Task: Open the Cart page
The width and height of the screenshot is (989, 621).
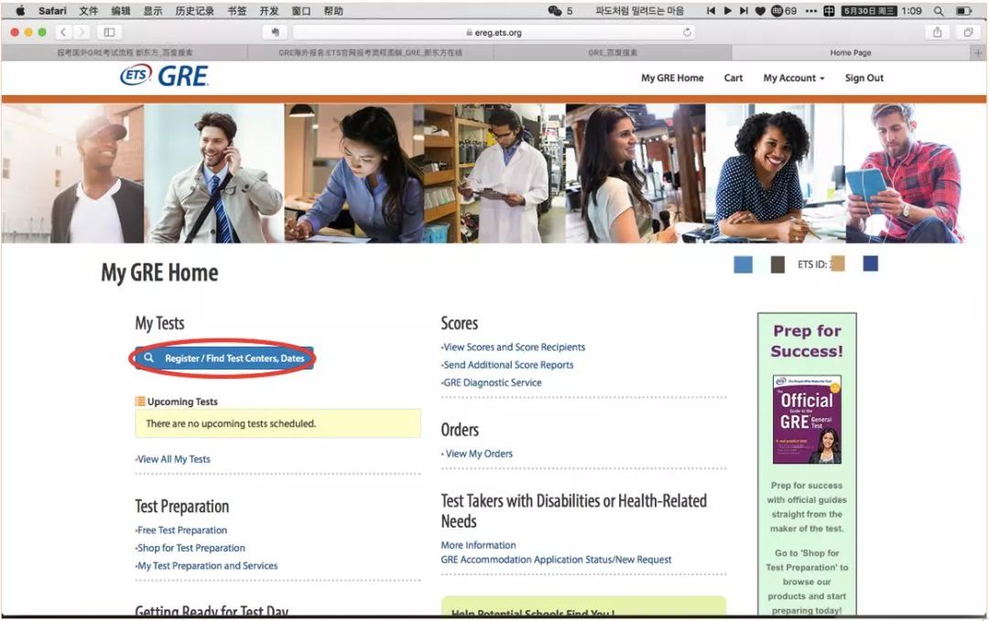Action: pyautogui.click(x=733, y=78)
